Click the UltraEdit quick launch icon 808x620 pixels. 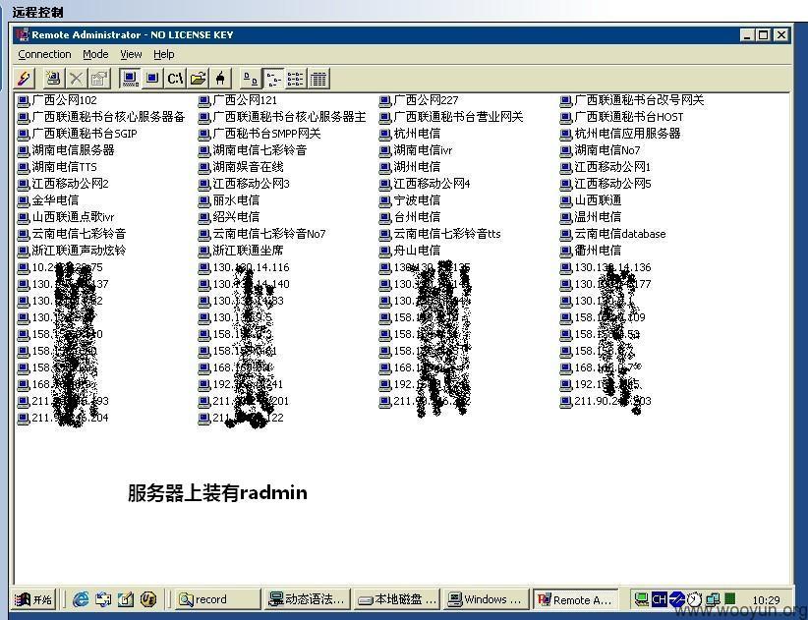tap(148, 599)
